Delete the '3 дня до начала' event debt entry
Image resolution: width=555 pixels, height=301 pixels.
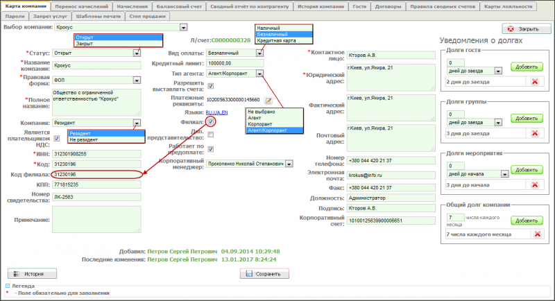pos(534,184)
